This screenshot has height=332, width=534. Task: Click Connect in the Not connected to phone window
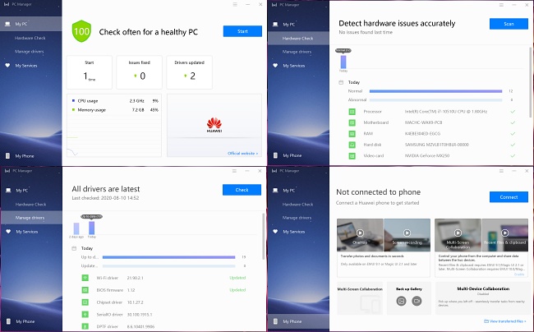509,197
